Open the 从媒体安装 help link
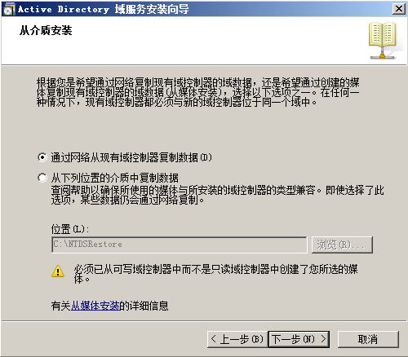 95,306
